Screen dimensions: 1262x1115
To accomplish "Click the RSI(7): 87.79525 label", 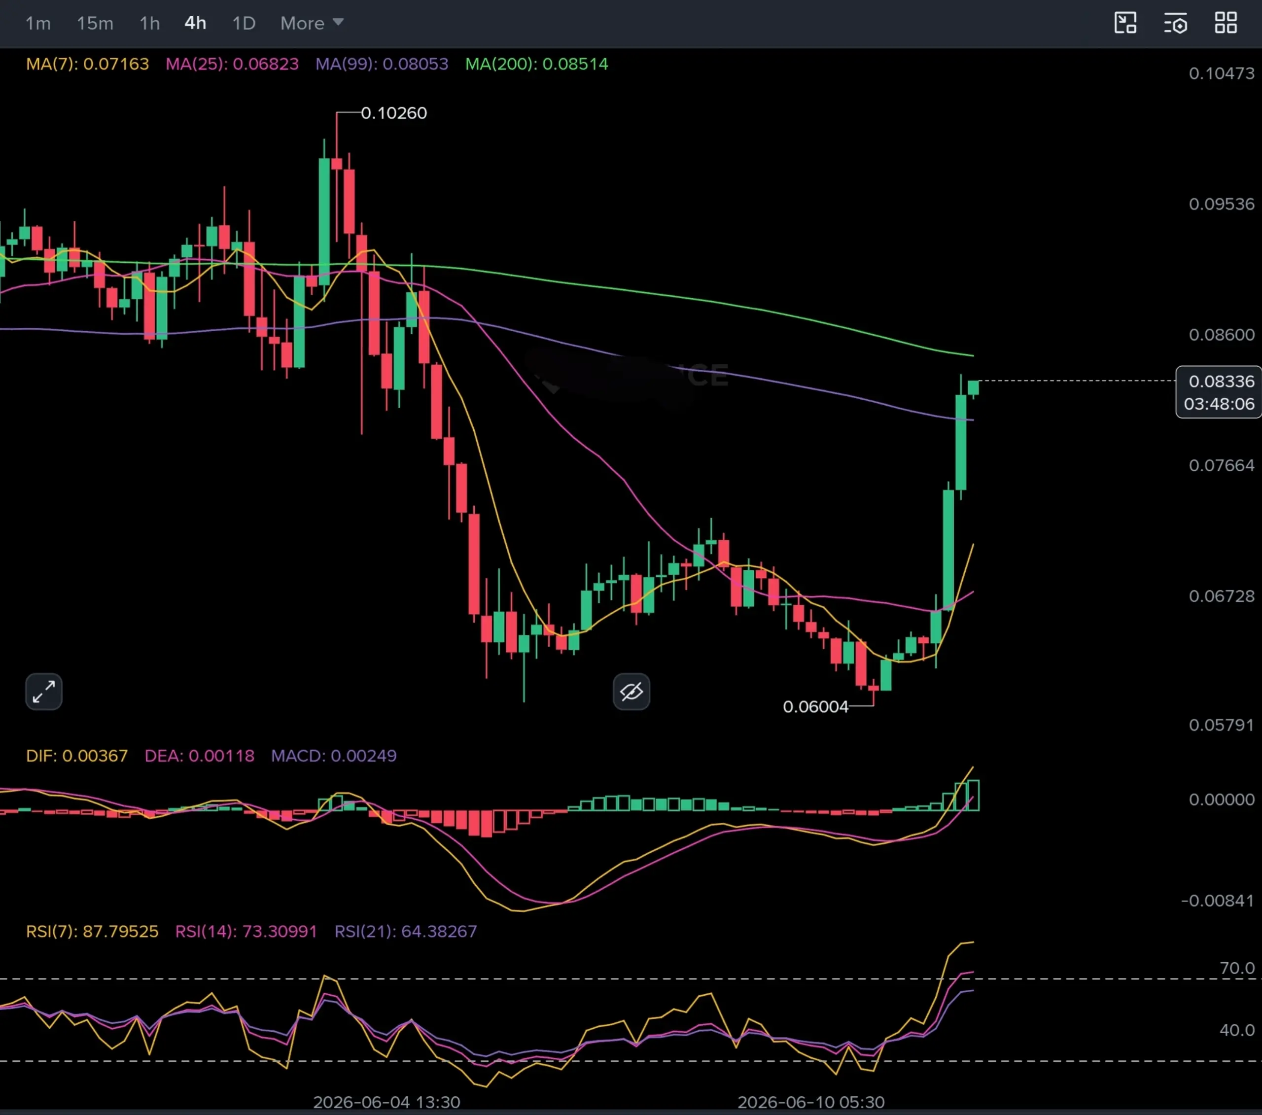I will (x=92, y=931).
